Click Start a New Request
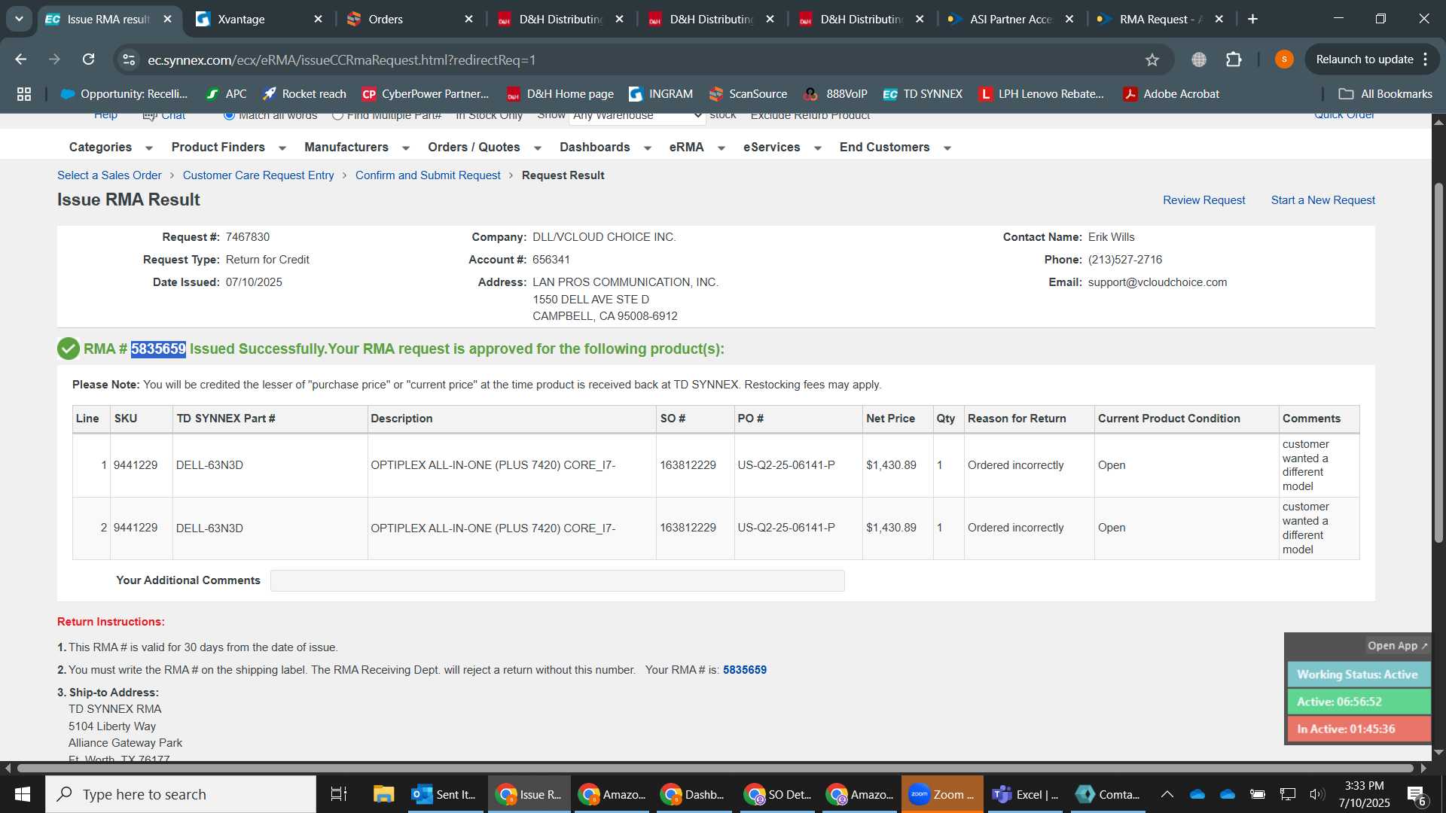The width and height of the screenshot is (1446, 813). tap(1322, 200)
